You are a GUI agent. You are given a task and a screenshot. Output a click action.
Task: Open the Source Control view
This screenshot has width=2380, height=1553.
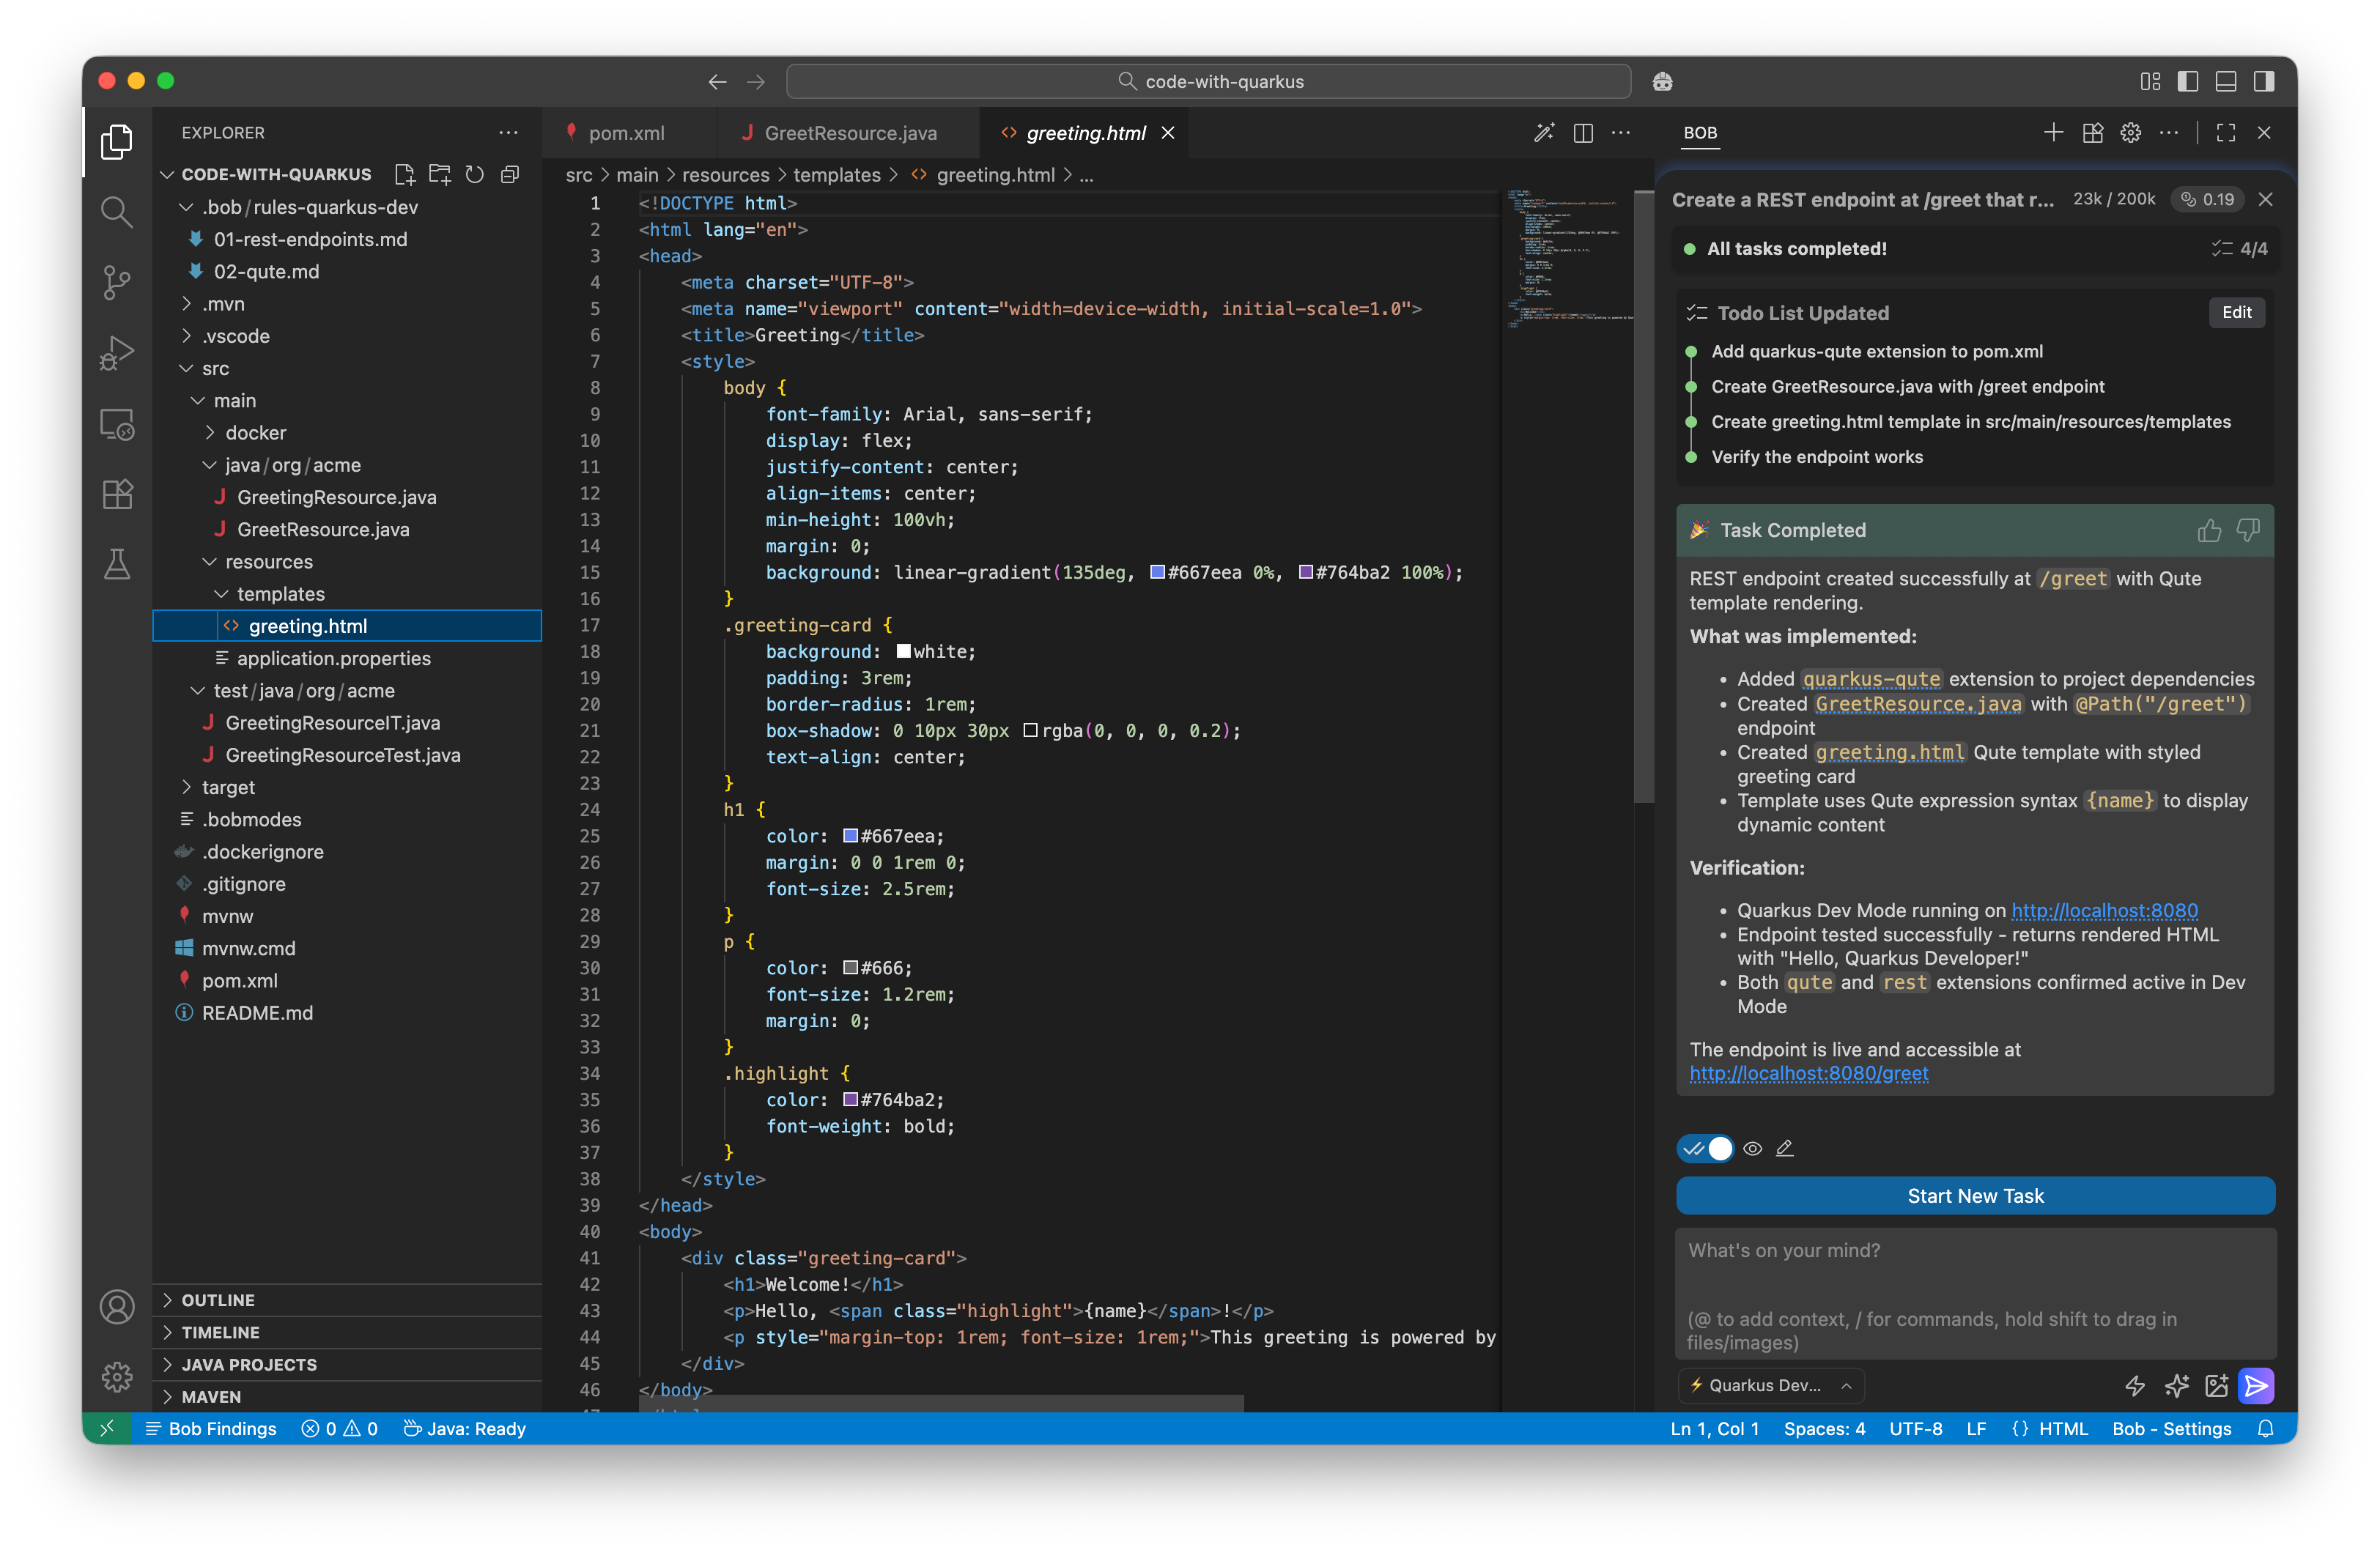pos(117,282)
